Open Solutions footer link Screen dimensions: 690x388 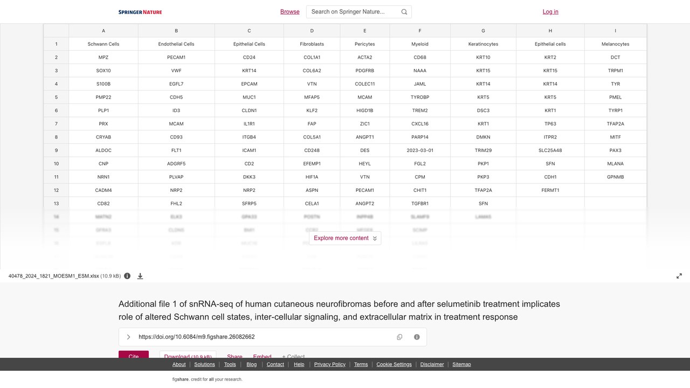tap(204, 364)
